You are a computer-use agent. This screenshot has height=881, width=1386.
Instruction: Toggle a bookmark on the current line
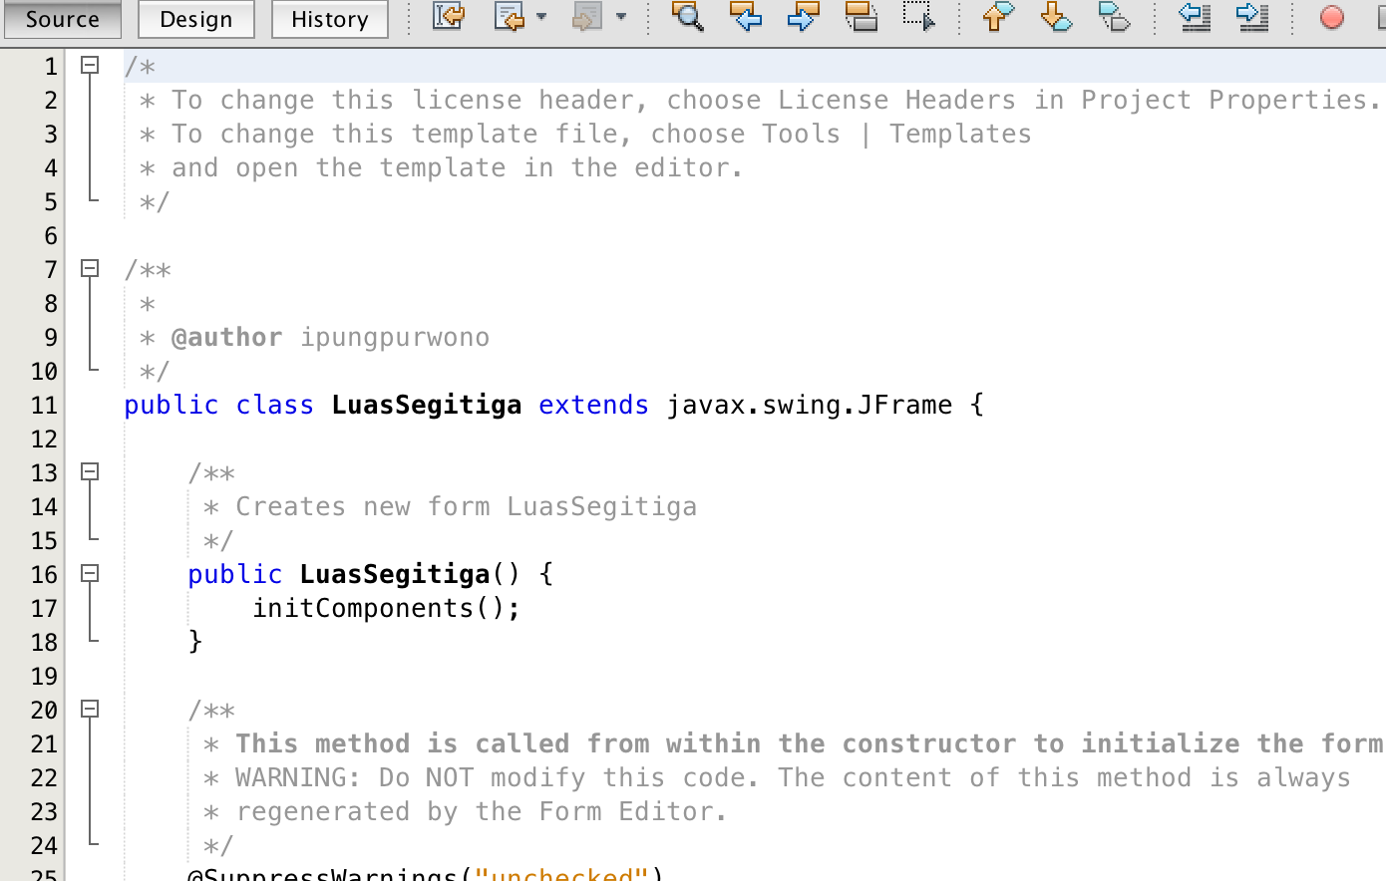[x=1114, y=18]
